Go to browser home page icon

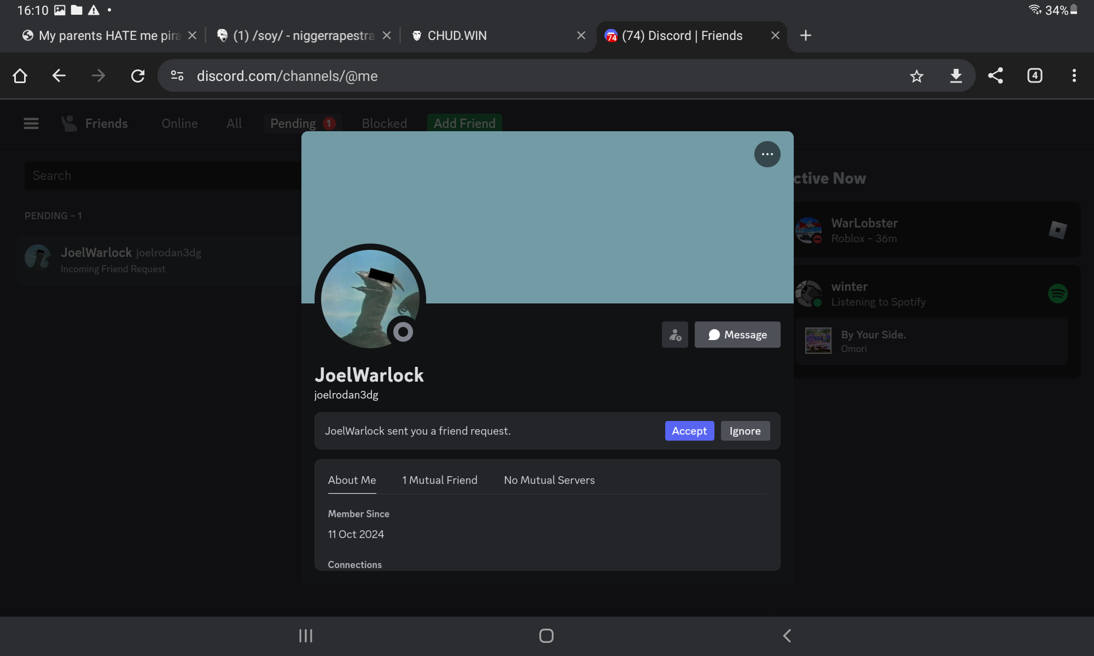tap(20, 76)
